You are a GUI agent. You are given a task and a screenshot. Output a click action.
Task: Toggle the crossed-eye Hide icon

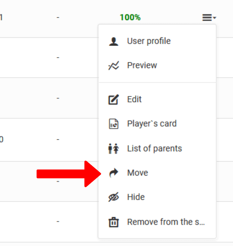coord(114,198)
